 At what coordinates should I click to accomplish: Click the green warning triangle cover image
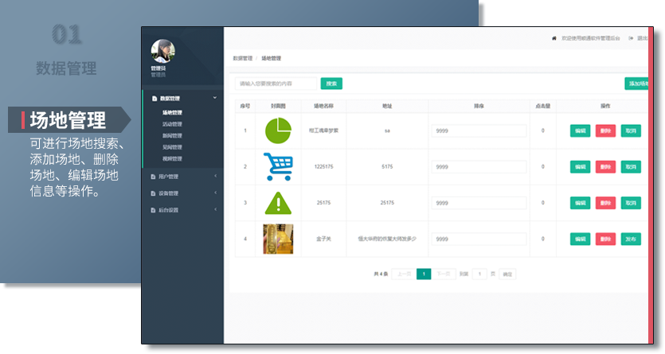tap(278, 203)
